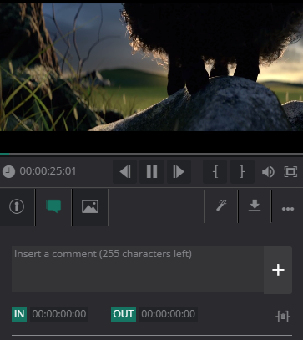Mute audio with the speaker icon
Screen dimensions: 303x340
(x=268, y=172)
